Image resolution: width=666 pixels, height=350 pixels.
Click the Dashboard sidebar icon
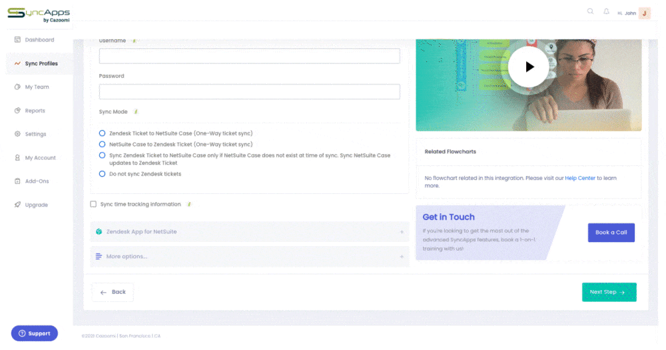[x=17, y=39]
